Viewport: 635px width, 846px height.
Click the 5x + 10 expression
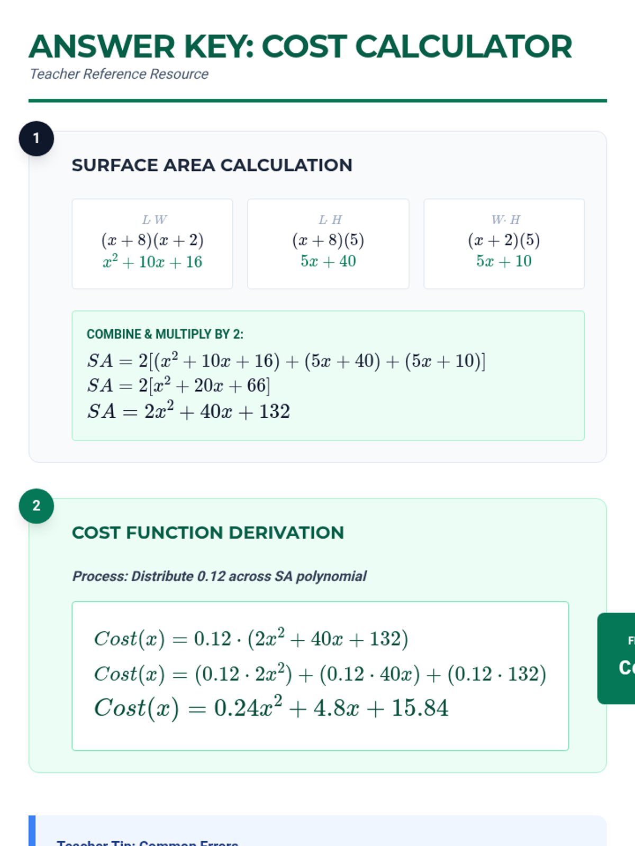[504, 261]
